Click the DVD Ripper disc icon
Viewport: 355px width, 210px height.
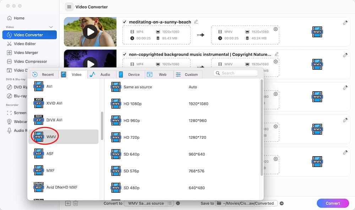point(9,87)
